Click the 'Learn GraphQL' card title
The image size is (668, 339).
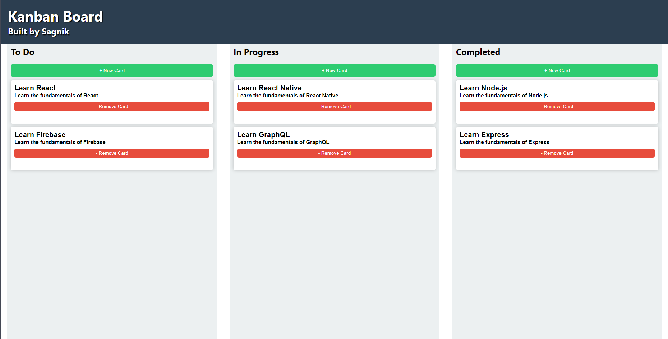[x=263, y=135]
